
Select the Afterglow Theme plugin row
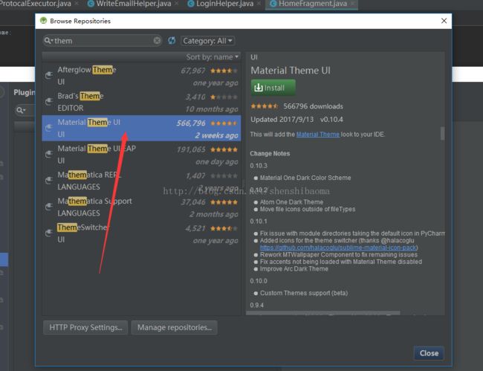141,76
